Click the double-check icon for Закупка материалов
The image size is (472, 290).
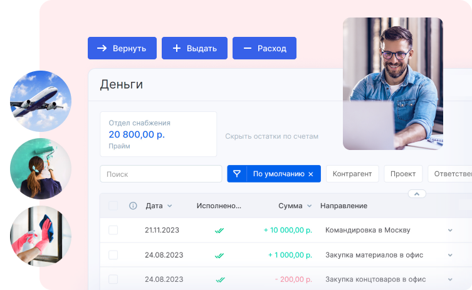tap(219, 256)
